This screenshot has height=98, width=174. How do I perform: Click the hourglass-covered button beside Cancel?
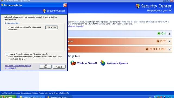(x=45, y=67)
